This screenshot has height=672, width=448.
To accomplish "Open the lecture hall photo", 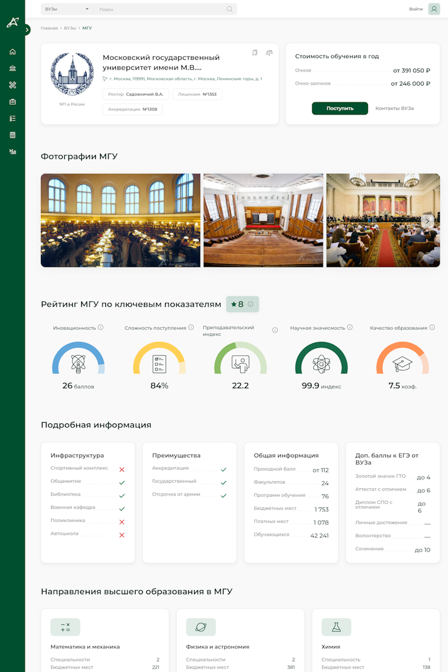I will coord(263,220).
